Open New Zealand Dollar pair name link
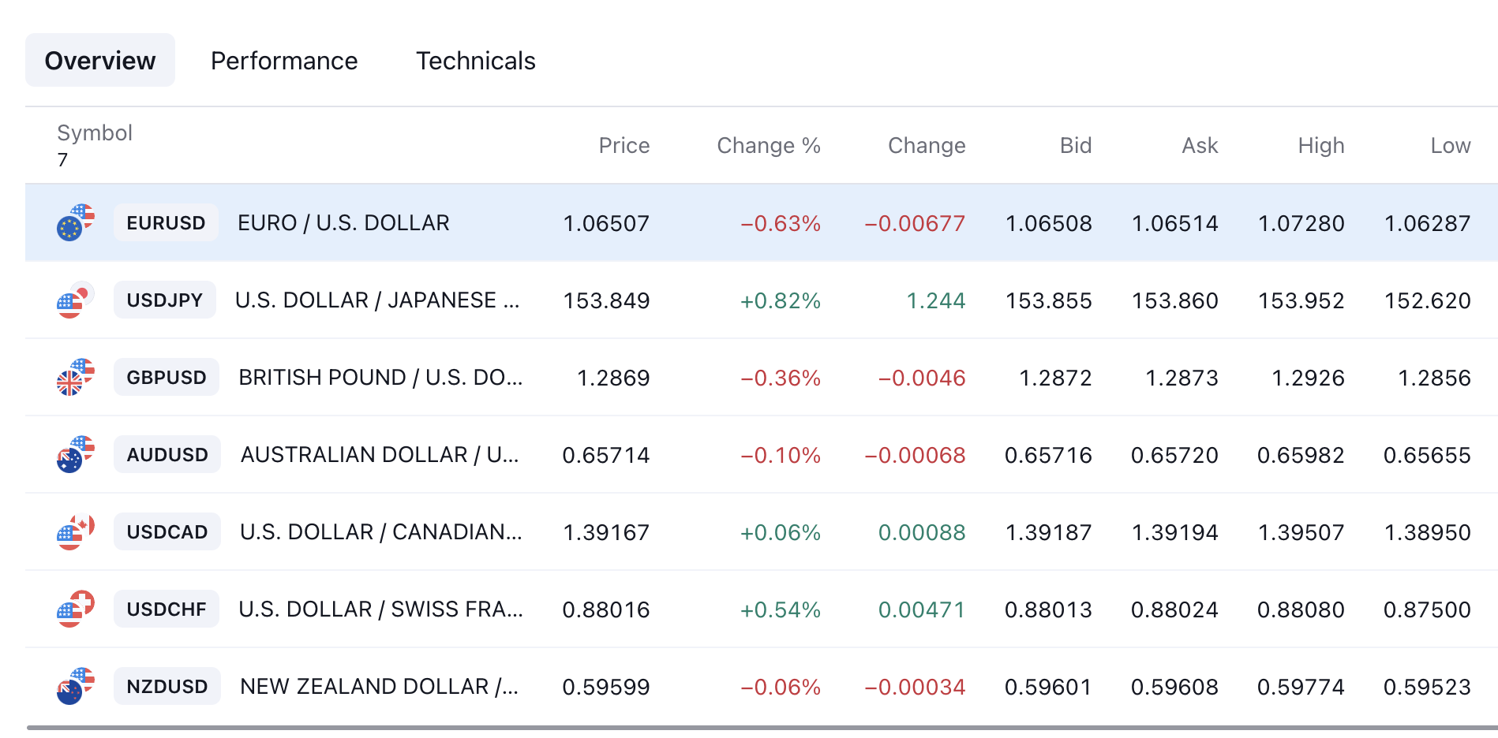 coord(379,687)
